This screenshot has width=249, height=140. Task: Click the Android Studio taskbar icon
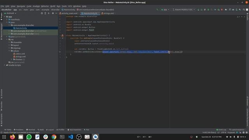point(95,137)
